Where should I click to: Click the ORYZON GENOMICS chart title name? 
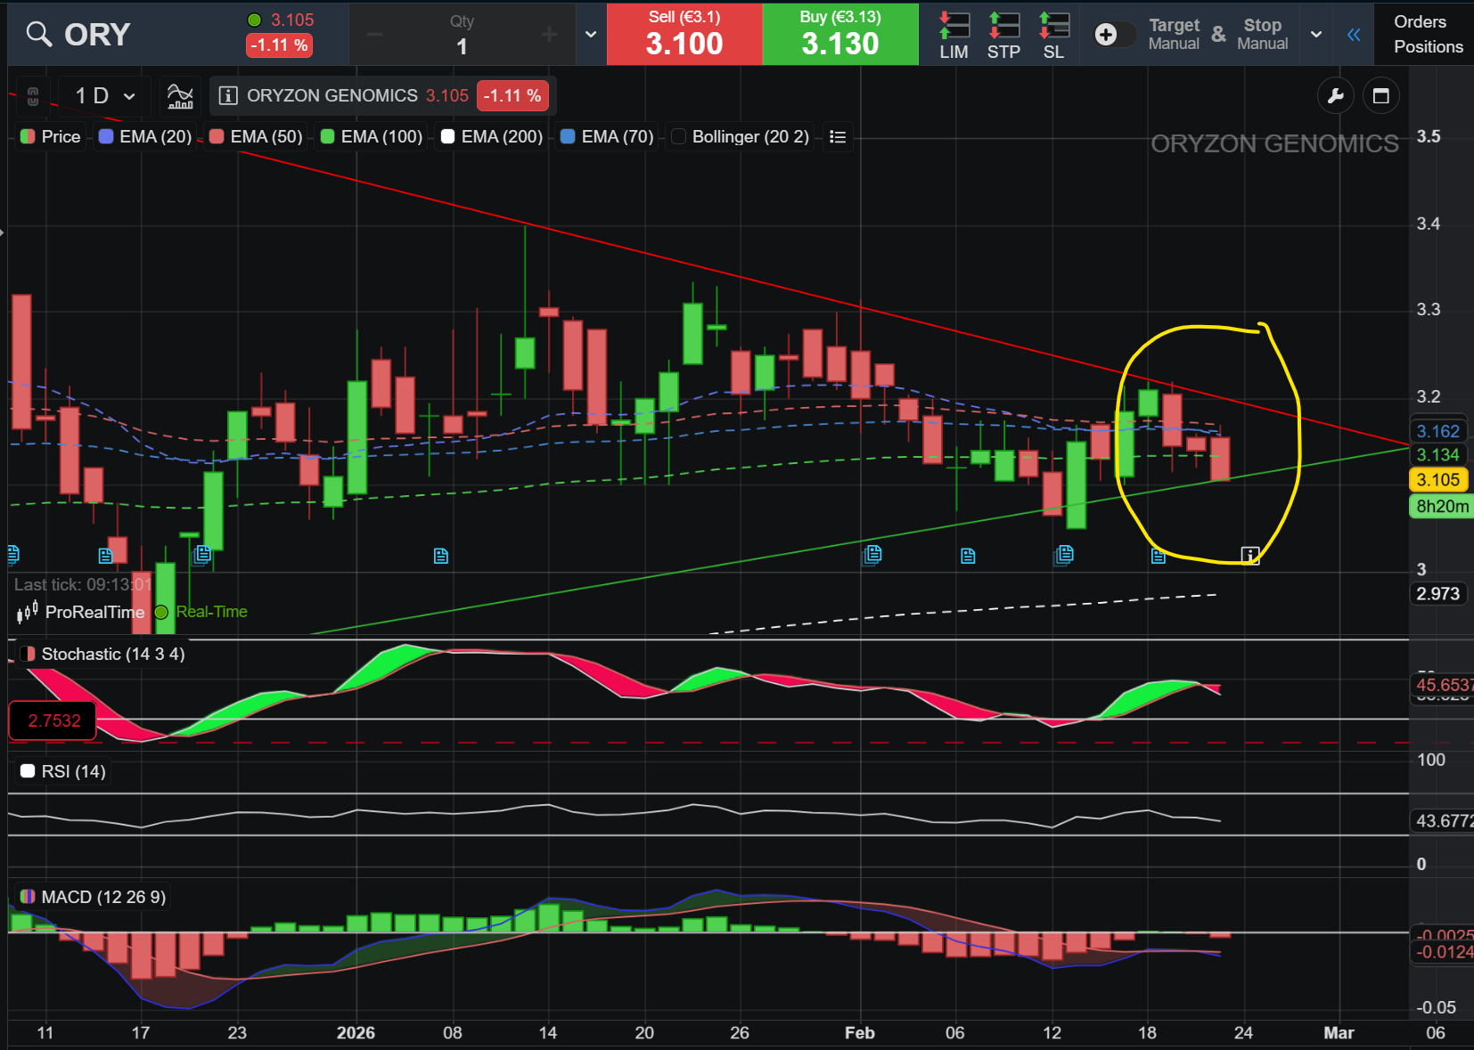(x=332, y=95)
